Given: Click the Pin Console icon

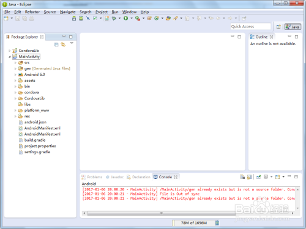Looking at the screenshot, I should 258,177.
